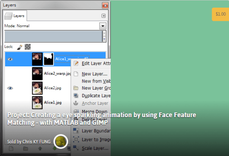Click the seller avatar image
This screenshot has width=229, height=156.
pos(61,142)
